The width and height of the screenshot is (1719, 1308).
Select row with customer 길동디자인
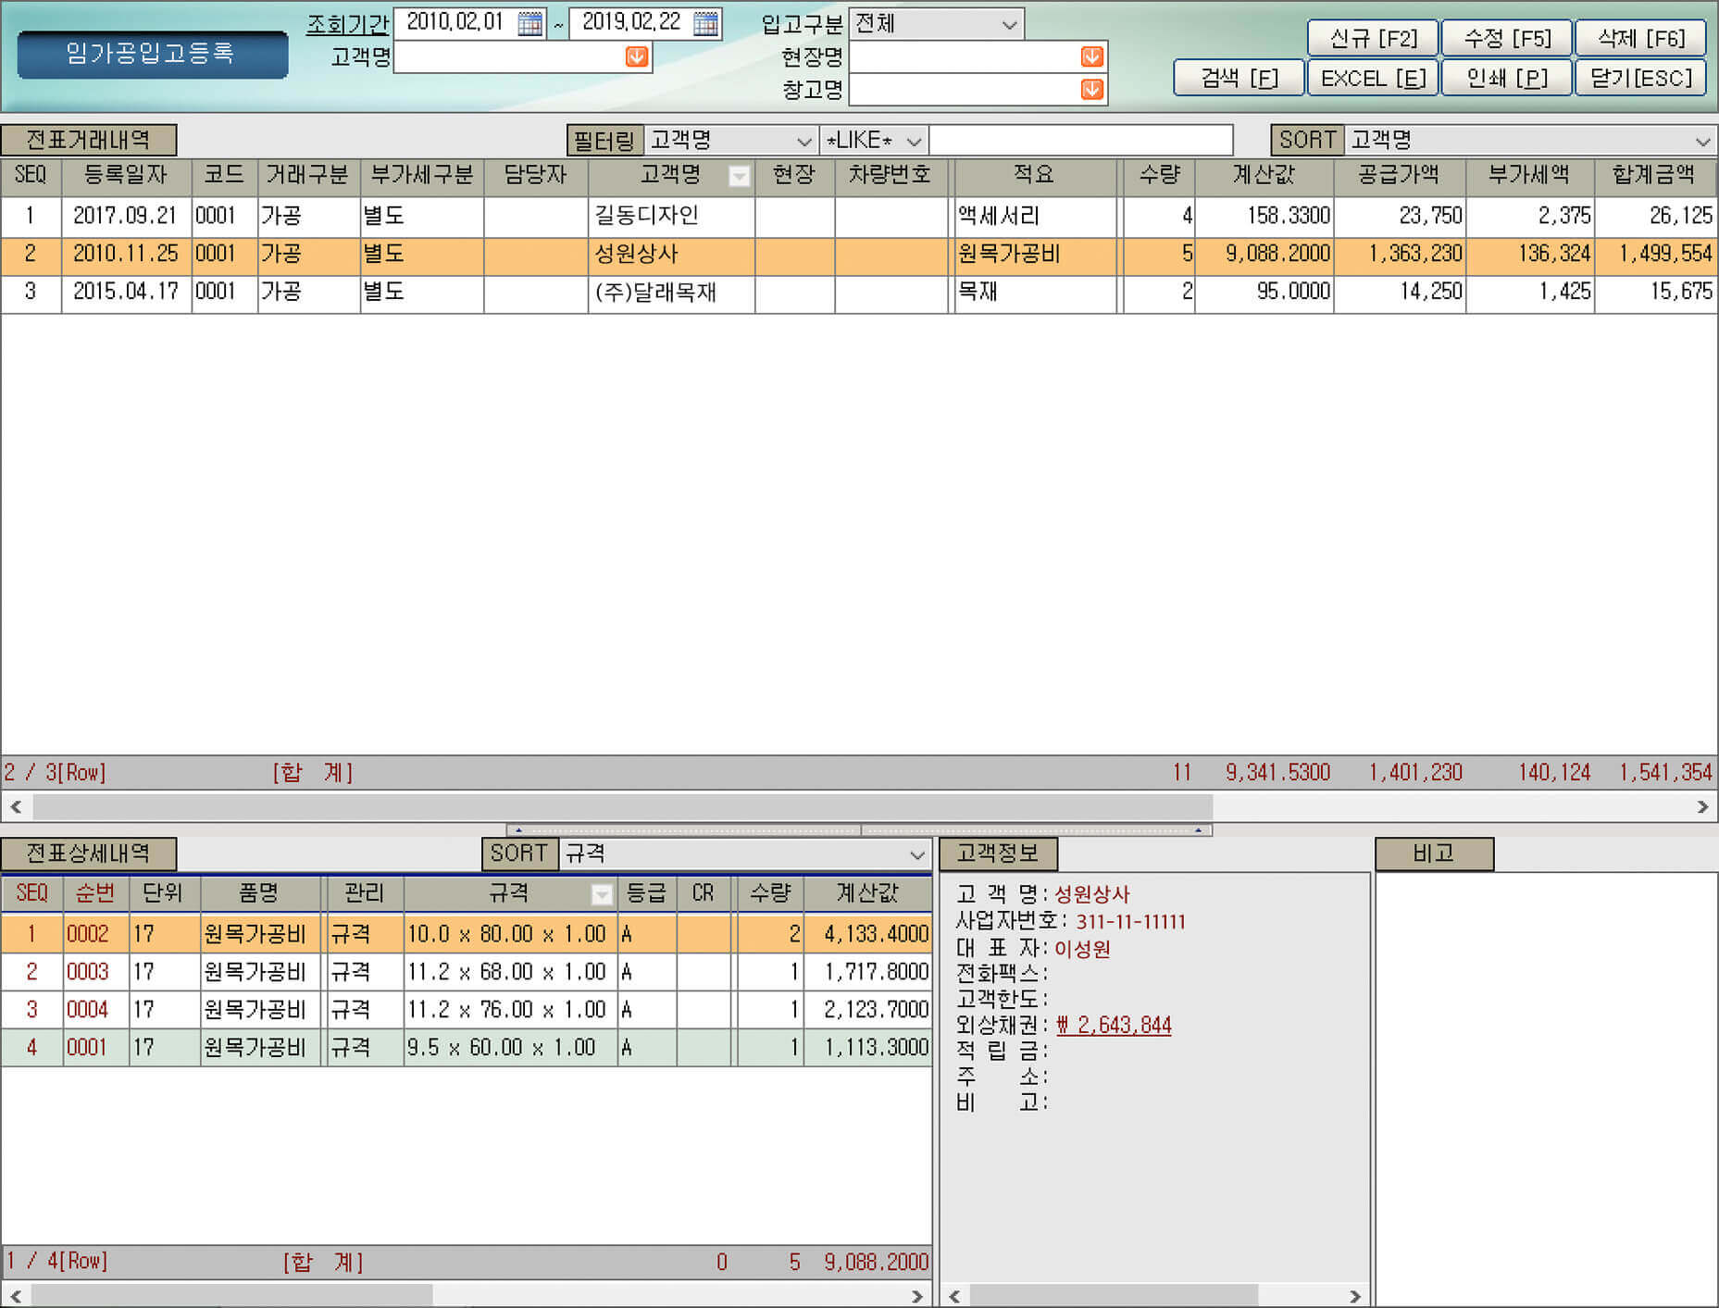[x=858, y=217]
